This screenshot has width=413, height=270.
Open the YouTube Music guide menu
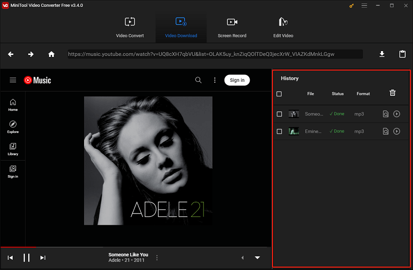click(13, 80)
